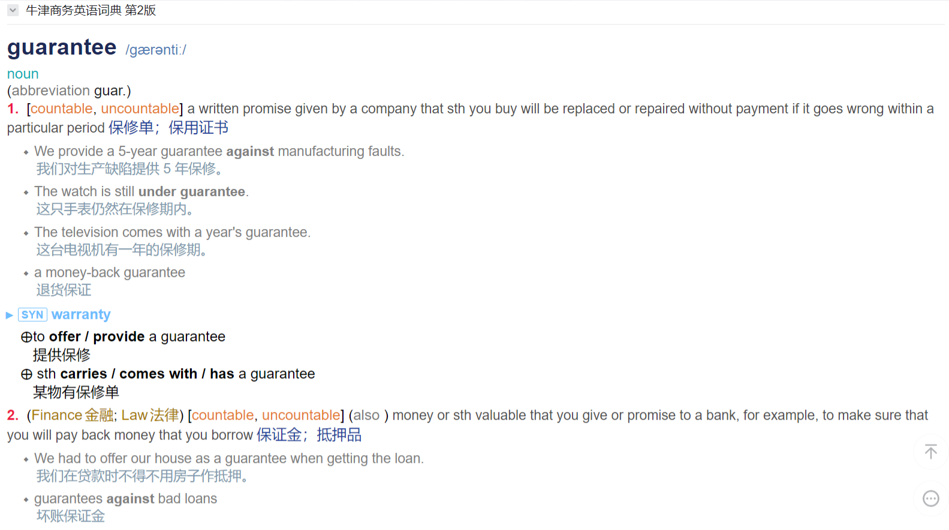This screenshot has height=530, width=949.
Task: Collapse the 牛津商务英语词典 dictionary section chevron
Action: click(13, 10)
